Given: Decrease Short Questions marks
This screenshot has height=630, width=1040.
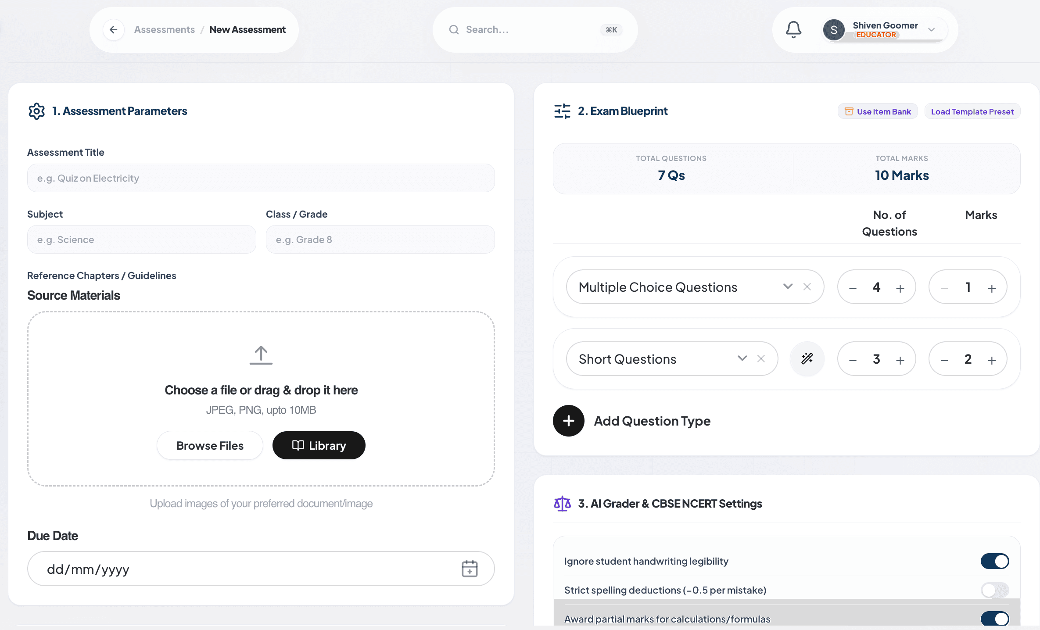Looking at the screenshot, I should click(x=944, y=360).
